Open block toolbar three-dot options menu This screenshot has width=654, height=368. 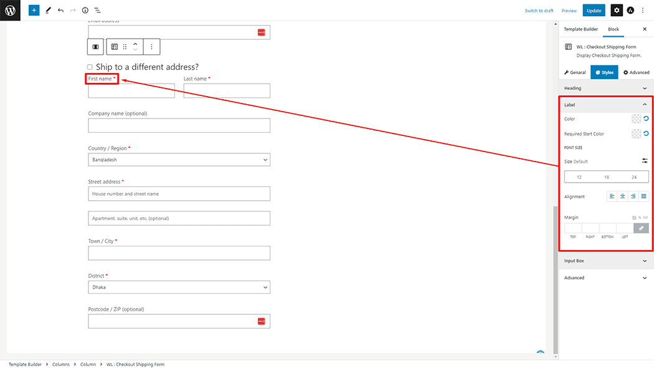(151, 47)
